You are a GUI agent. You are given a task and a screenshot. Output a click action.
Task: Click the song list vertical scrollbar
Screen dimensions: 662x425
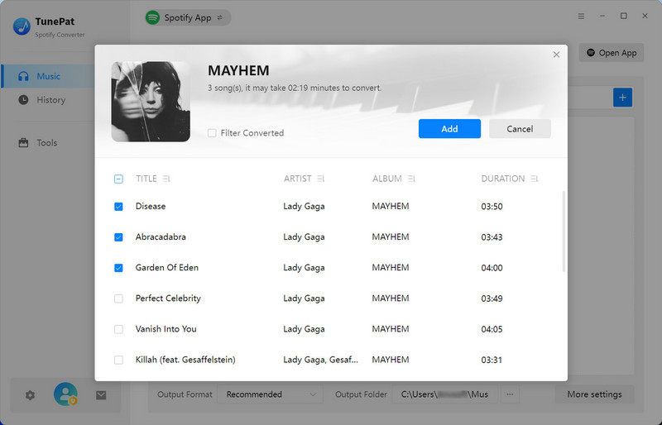(564, 232)
